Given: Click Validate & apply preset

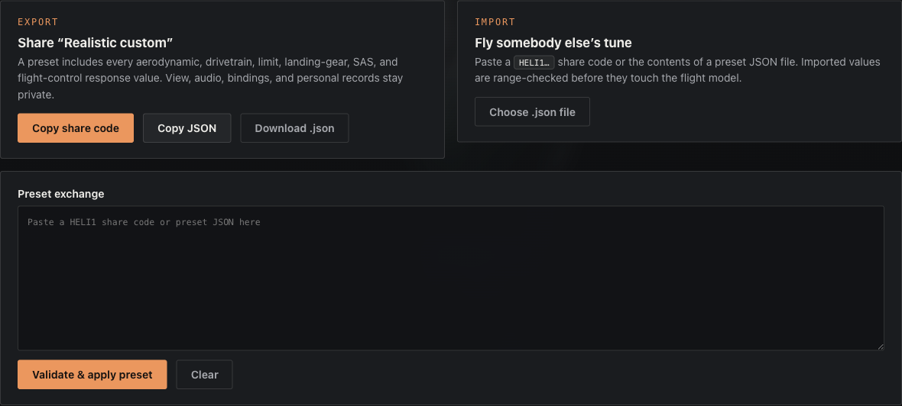Looking at the screenshot, I should click(92, 375).
